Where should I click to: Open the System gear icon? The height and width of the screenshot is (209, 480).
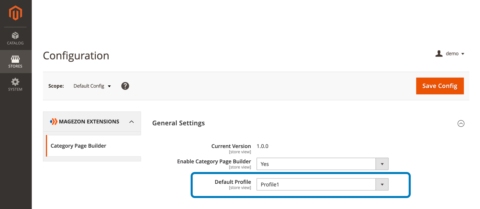coord(15,82)
